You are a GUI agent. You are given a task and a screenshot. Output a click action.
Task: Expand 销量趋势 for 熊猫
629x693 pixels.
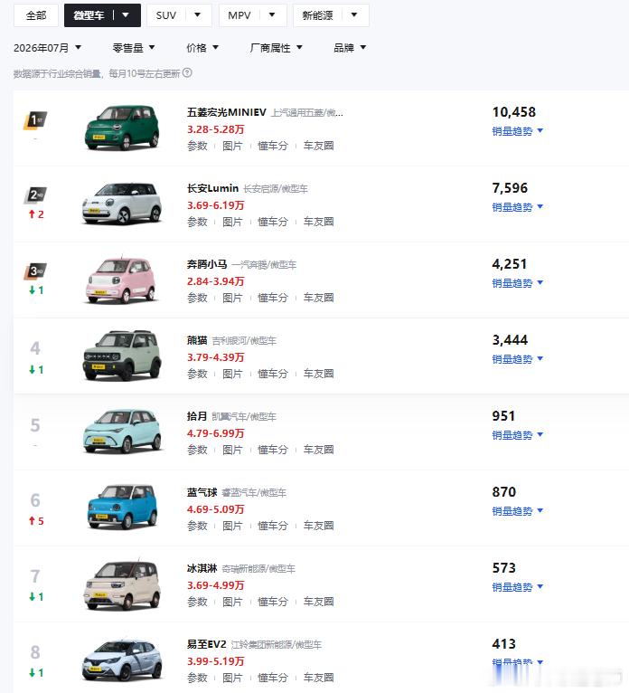[517, 359]
